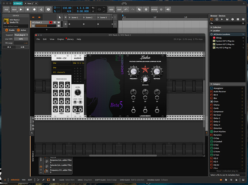248x185 pixels.
Task: Click the Laika LP output jack
Action: 157,111
